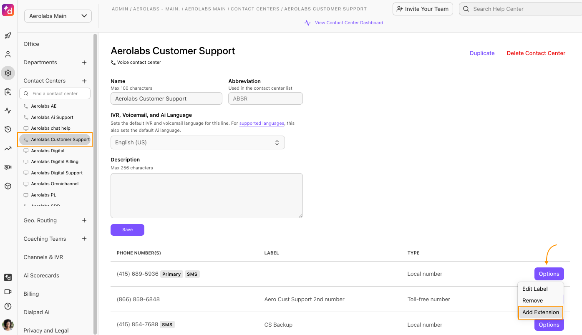Open the trending analytics arrow icon
This screenshot has height=335, width=582.
(8, 149)
